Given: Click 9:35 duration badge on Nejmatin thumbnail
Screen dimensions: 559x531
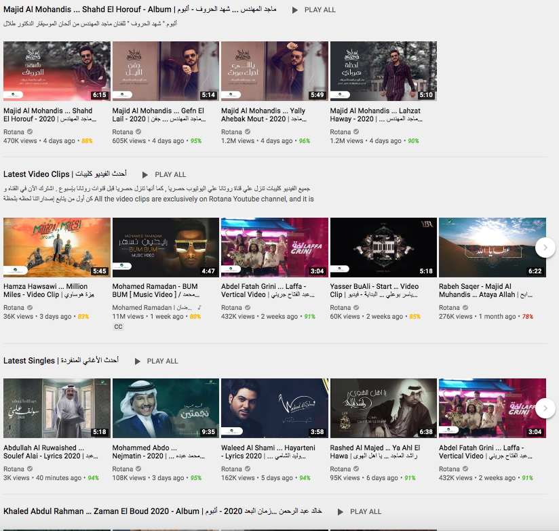Looking at the screenshot, I should [x=208, y=432].
